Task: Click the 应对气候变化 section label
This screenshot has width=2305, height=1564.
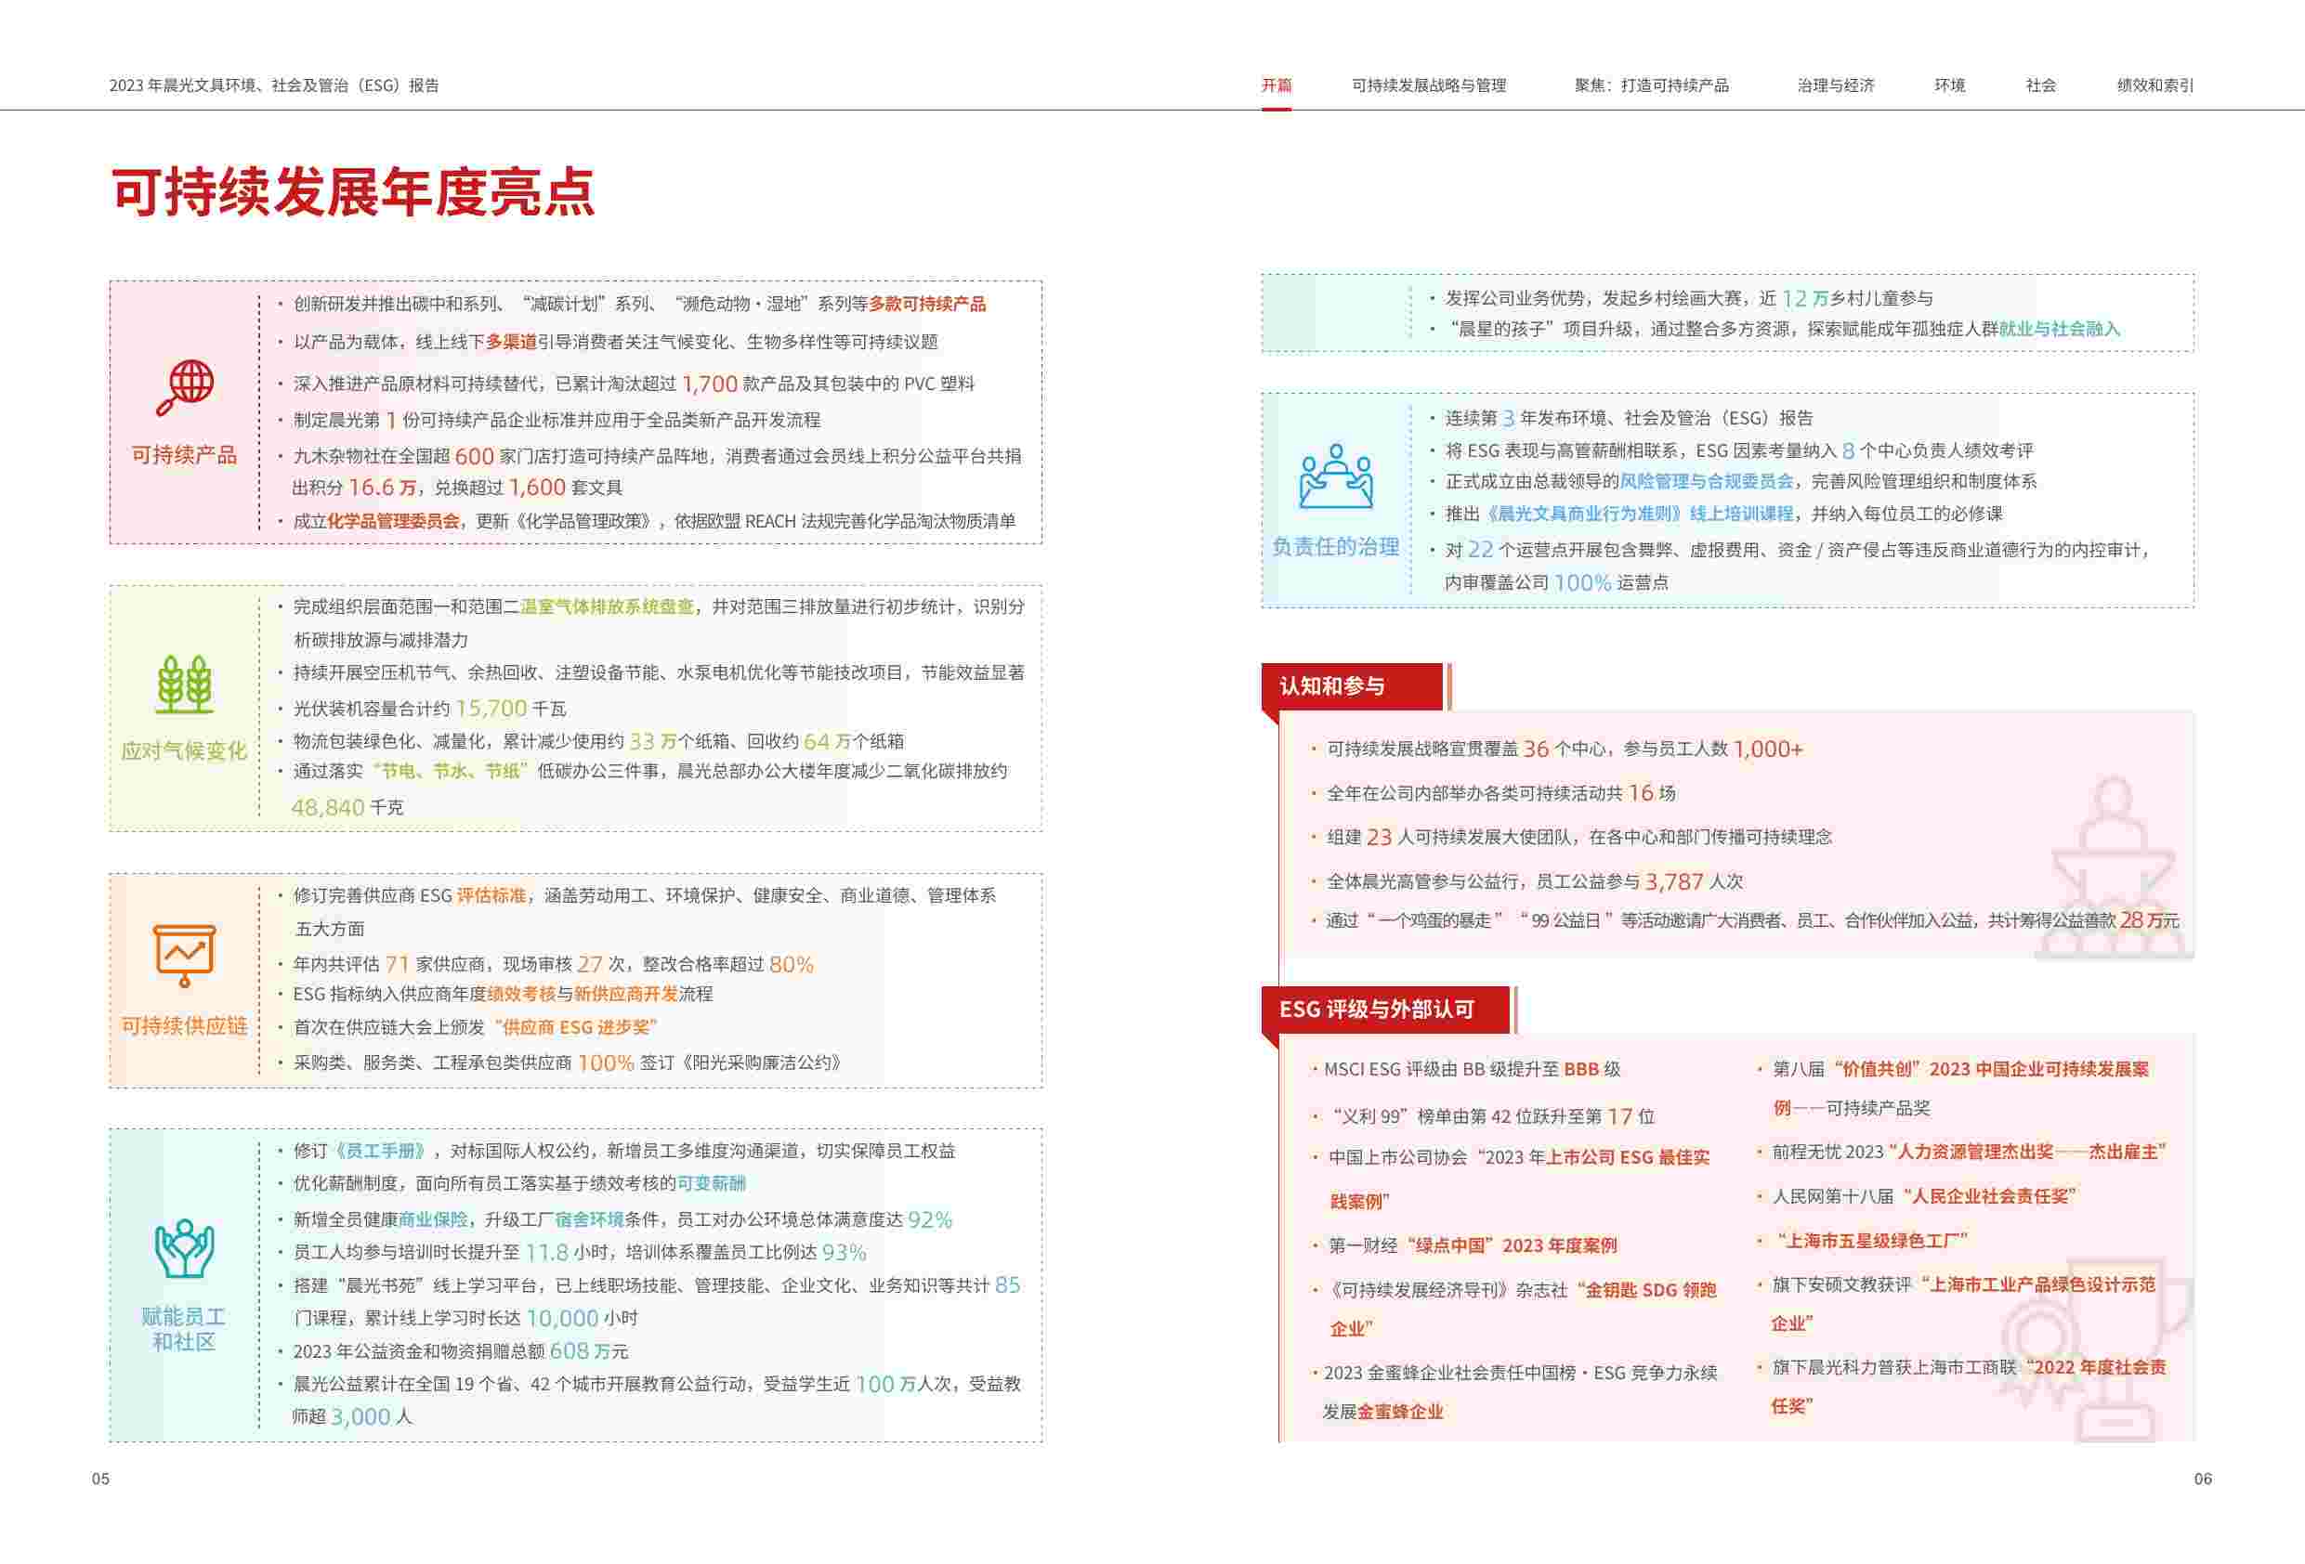Action: [185, 750]
